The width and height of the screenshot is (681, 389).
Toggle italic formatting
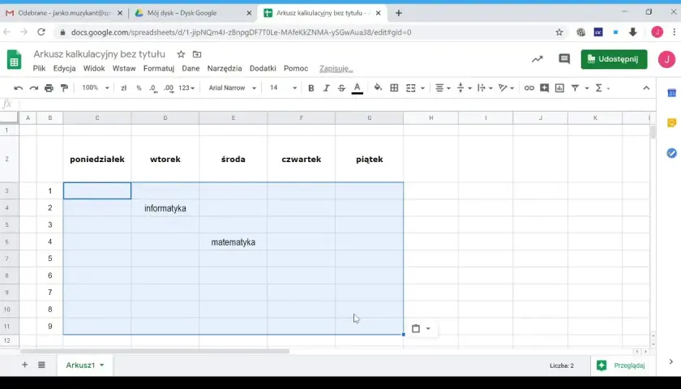coord(326,88)
